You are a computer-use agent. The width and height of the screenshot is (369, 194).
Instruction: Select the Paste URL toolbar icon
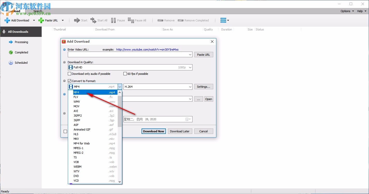coord(41,20)
